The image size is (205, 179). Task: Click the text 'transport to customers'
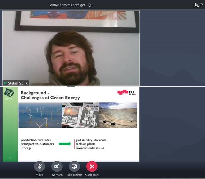coord(38,144)
